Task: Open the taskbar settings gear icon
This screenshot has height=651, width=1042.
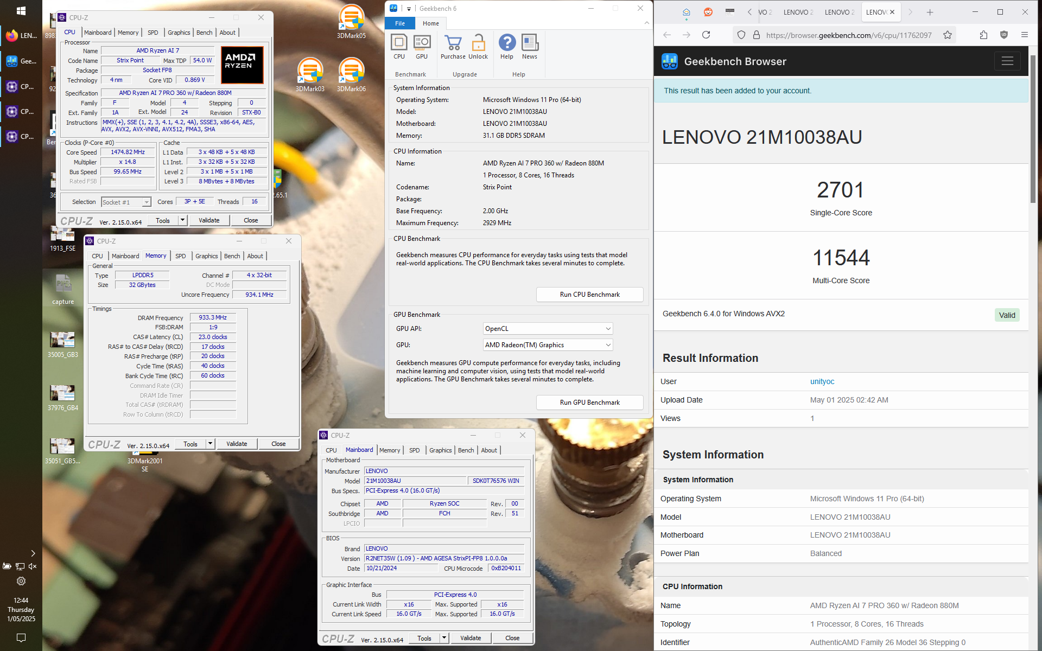Action: 21,581
